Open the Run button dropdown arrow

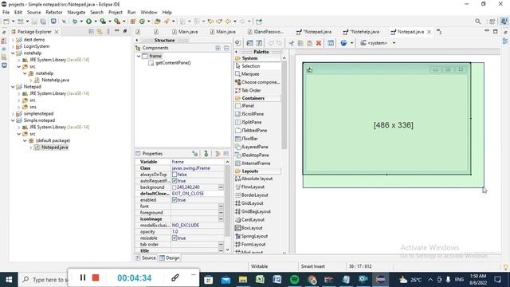tap(96, 22)
